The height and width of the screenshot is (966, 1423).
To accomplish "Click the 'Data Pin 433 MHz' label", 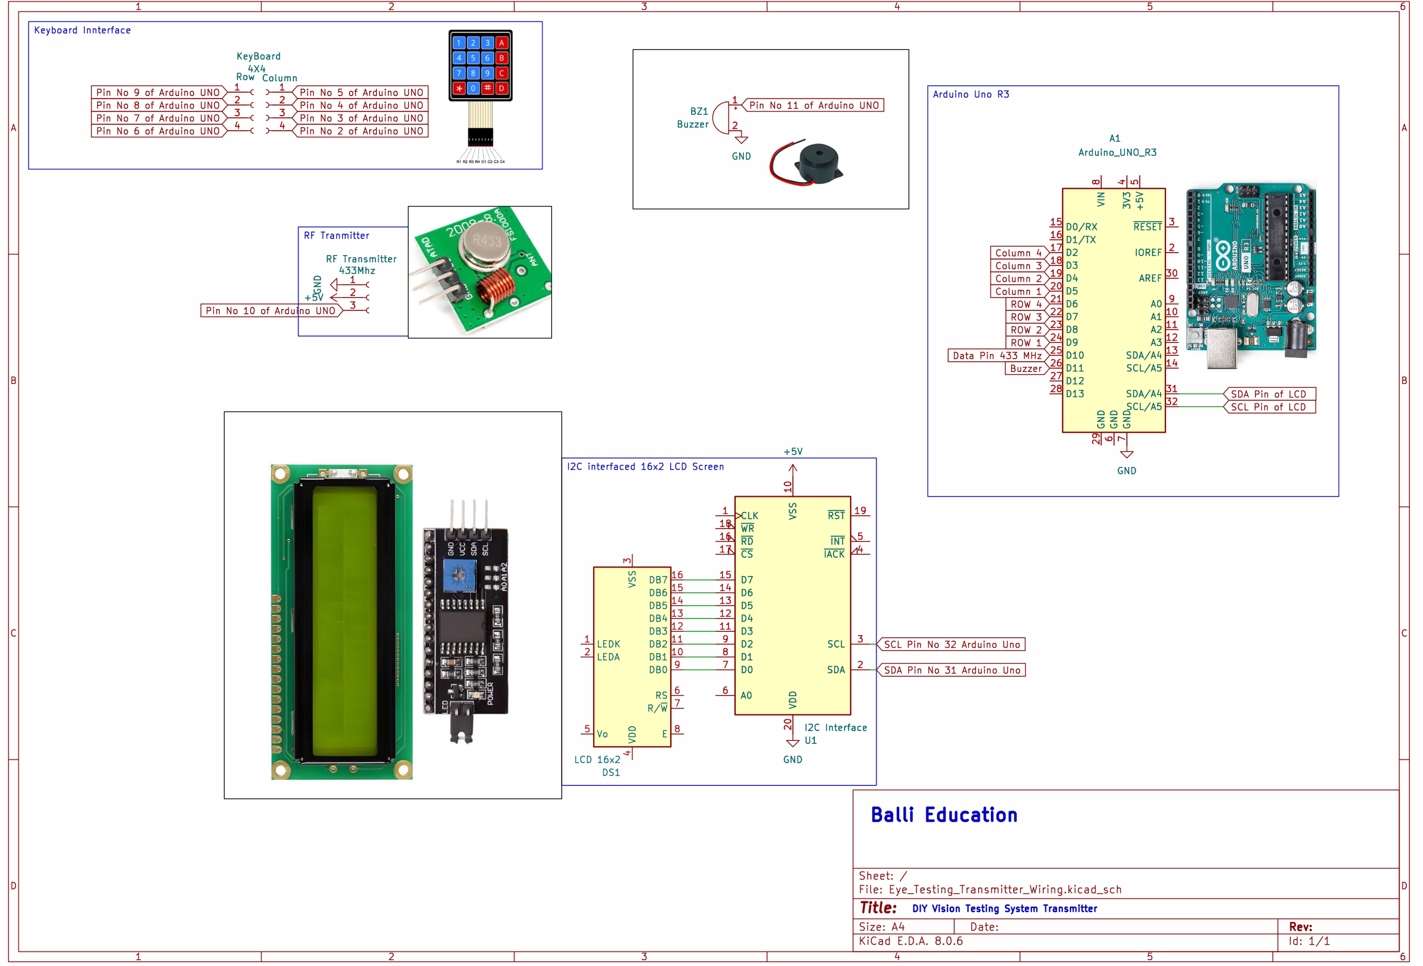I will point(997,356).
